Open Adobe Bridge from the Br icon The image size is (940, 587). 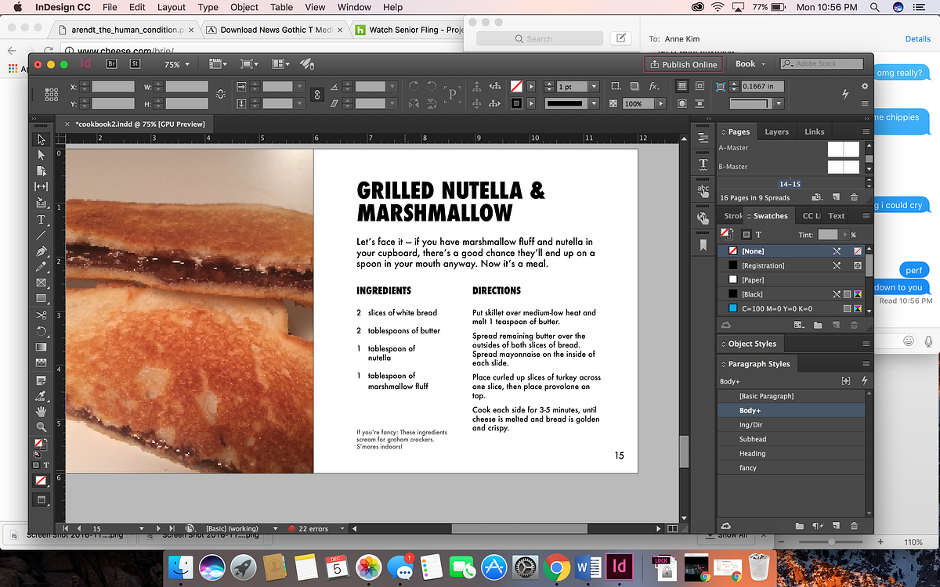(x=111, y=64)
